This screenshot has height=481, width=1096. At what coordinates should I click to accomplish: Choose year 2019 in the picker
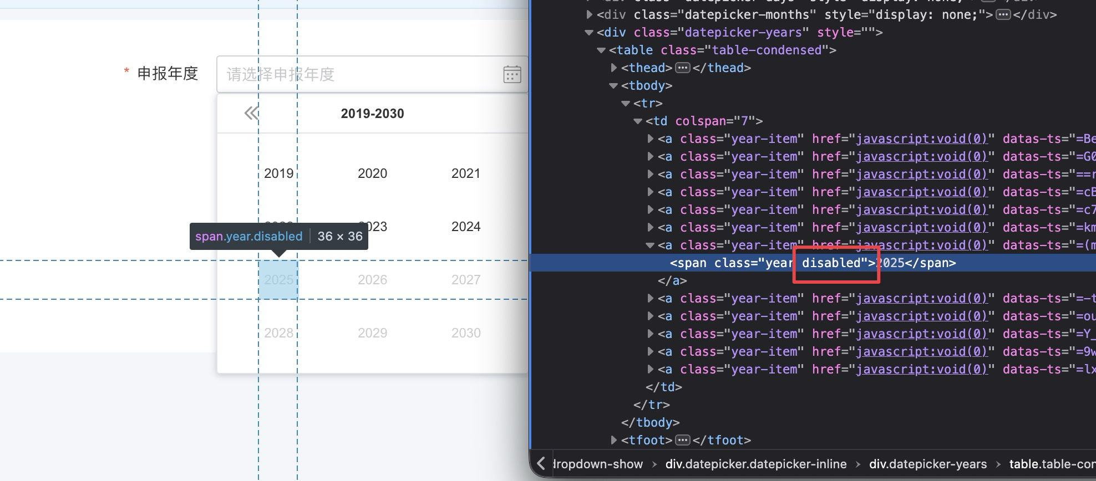click(278, 173)
